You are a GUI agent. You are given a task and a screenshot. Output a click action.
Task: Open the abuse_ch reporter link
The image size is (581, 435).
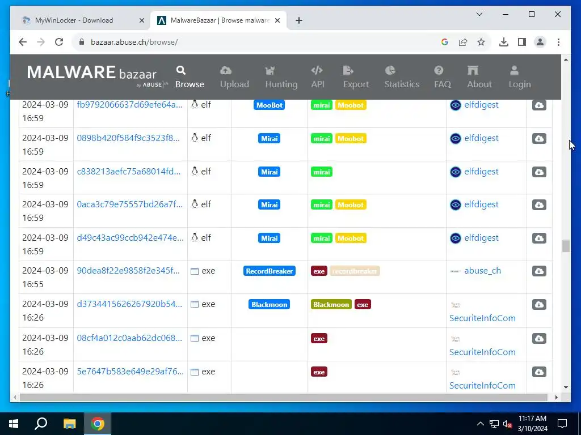tap(482, 270)
